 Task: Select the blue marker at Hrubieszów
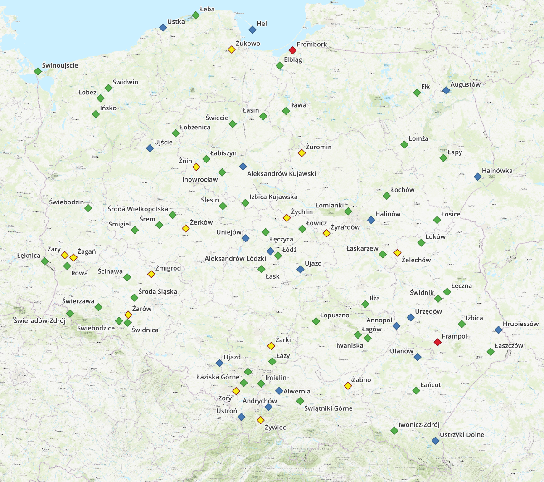click(499, 330)
